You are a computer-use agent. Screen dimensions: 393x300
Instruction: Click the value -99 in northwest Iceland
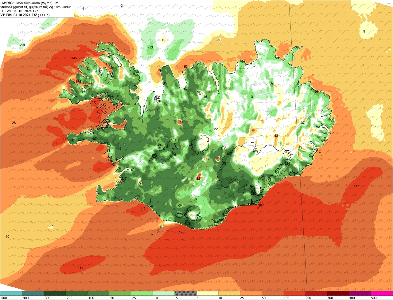(x=157, y=110)
